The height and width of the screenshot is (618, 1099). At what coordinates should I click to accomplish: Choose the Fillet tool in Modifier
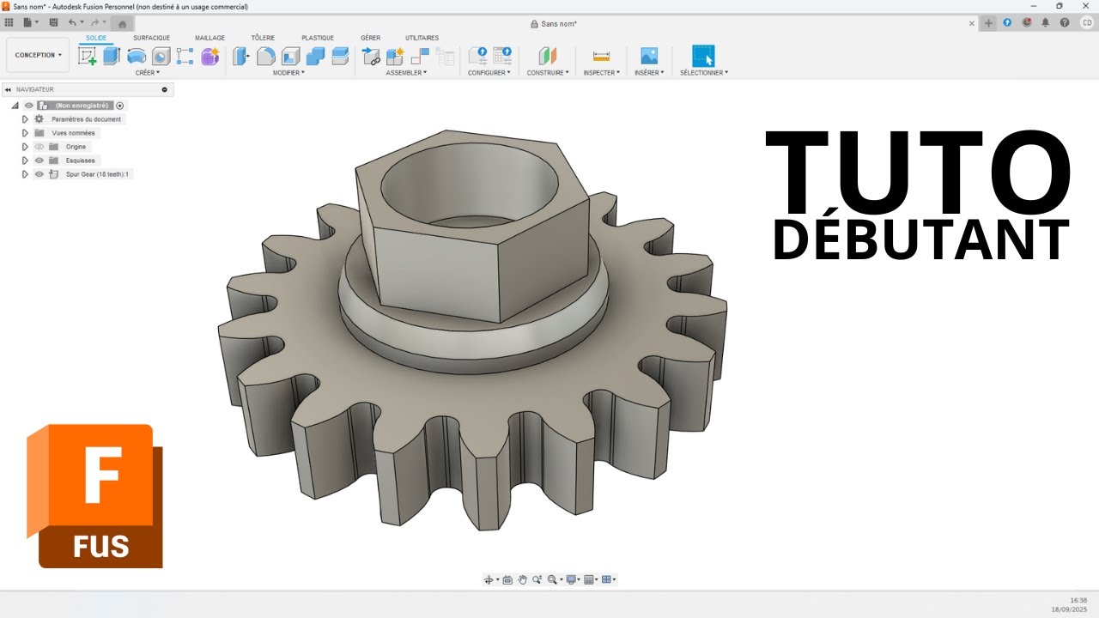tap(266, 57)
